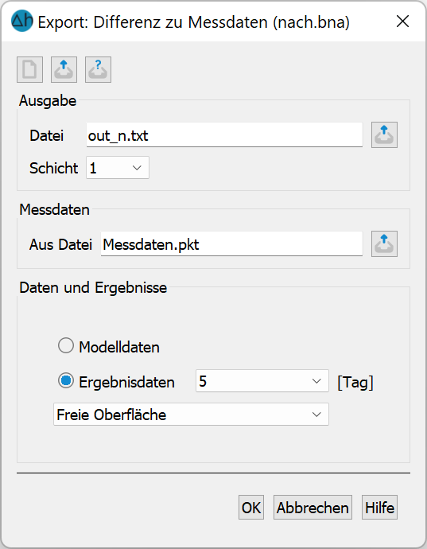Viewport: 427px width, 549px height.
Task: Click the question mark batch-help icon
Action: click(98, 70)
